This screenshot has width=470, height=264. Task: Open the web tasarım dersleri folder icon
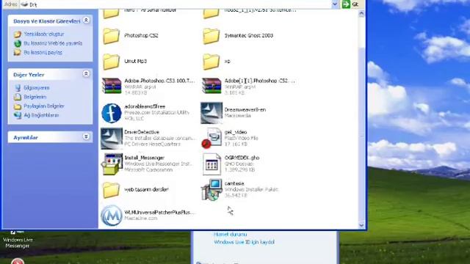(112, 190)
